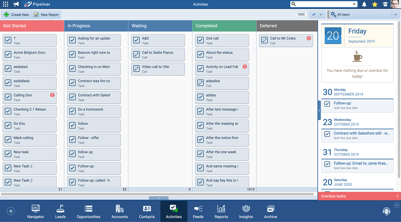The width and height of the screenshot is (401, 222).
Task: Click the megaphone announcements icon
Action: pyautogui.click(x=16, y=4)
